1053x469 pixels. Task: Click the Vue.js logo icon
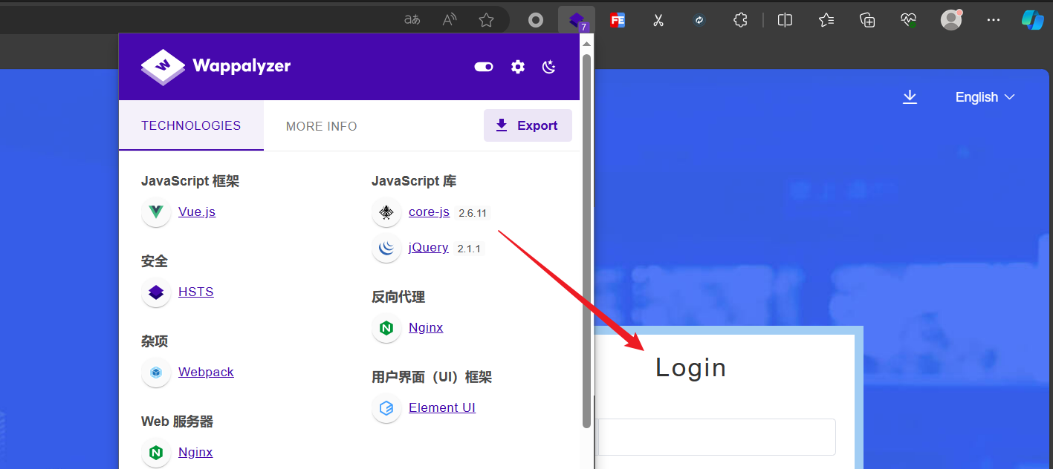[156, 212]
